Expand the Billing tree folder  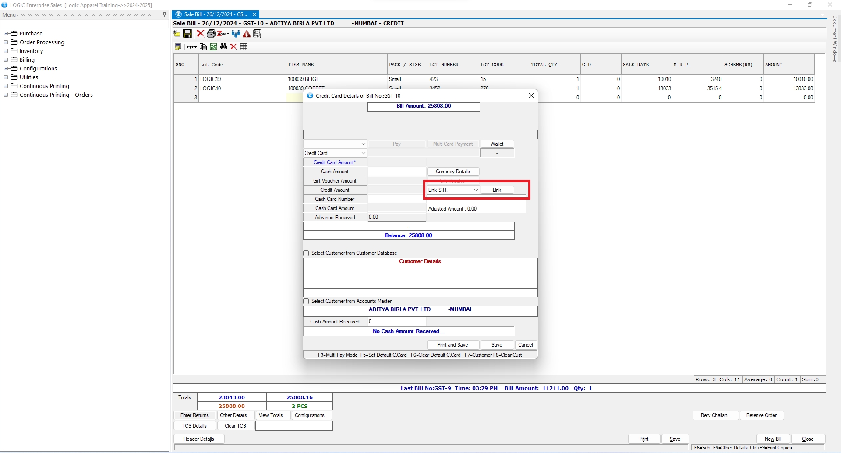click(x=6, y=60)
